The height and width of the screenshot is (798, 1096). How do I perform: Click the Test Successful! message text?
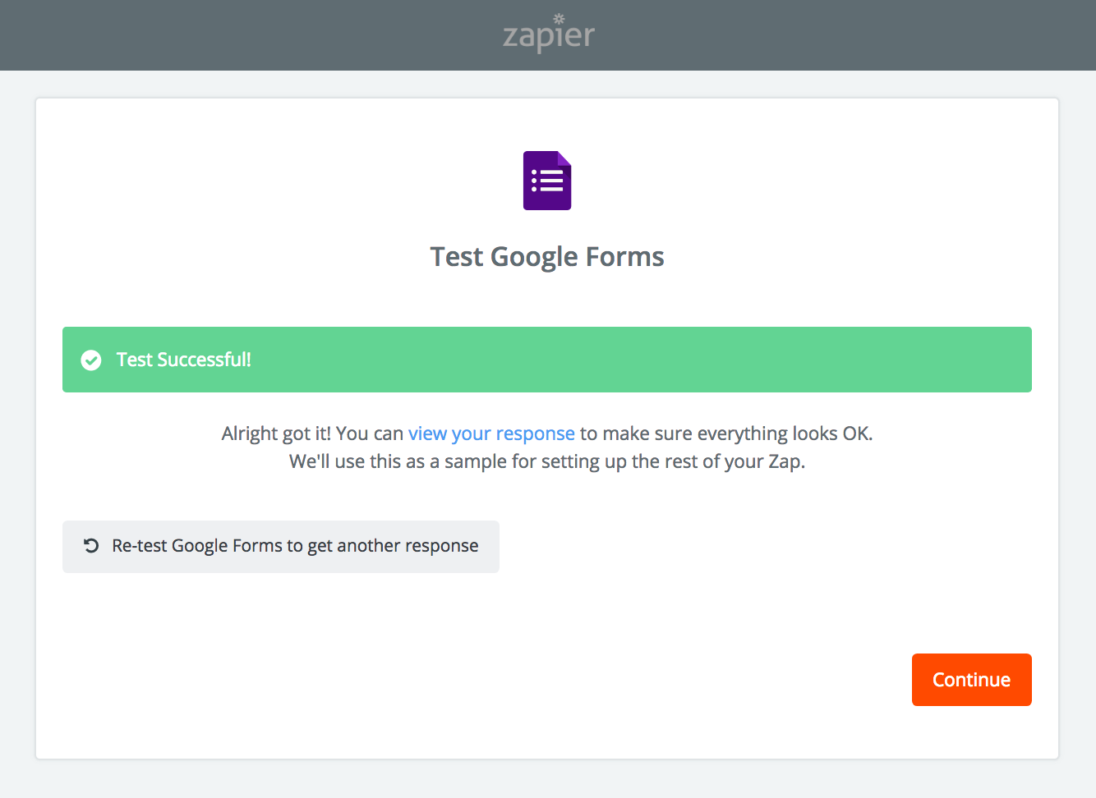tap(184, 360)
